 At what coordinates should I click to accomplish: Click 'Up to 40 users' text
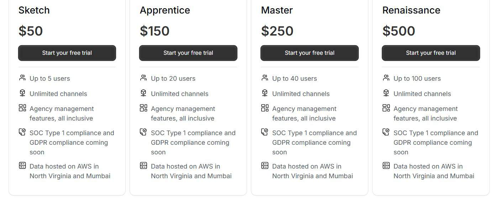(294, 79)
